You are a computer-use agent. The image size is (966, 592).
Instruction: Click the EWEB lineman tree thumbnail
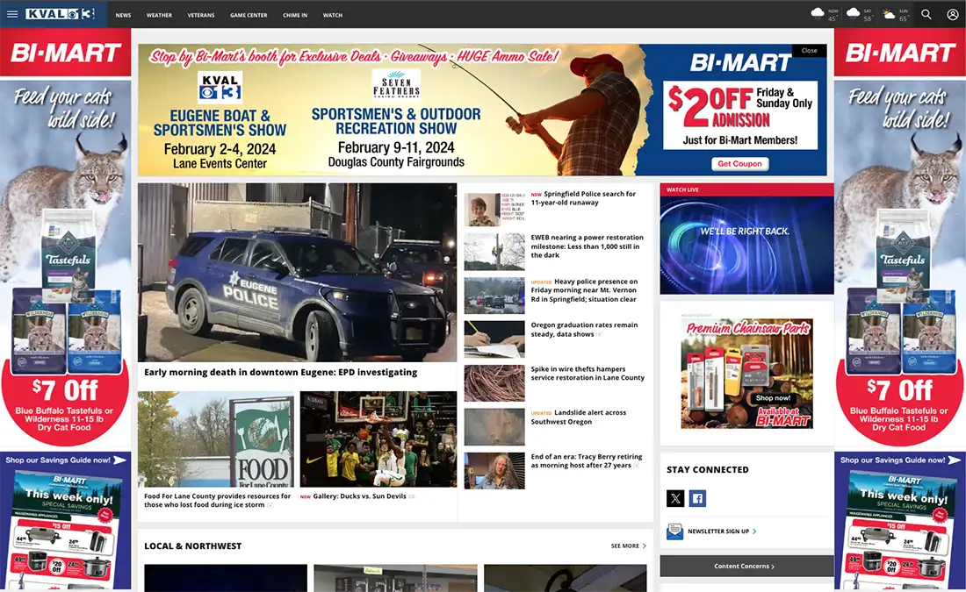494,252
